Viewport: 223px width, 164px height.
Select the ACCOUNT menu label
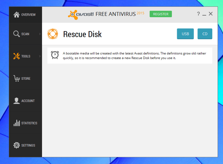(x=28, y=101)
